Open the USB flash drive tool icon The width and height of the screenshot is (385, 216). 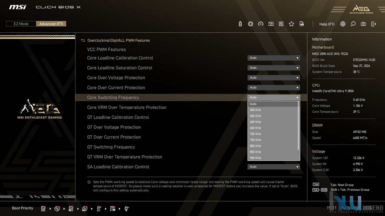click(240, 24)
